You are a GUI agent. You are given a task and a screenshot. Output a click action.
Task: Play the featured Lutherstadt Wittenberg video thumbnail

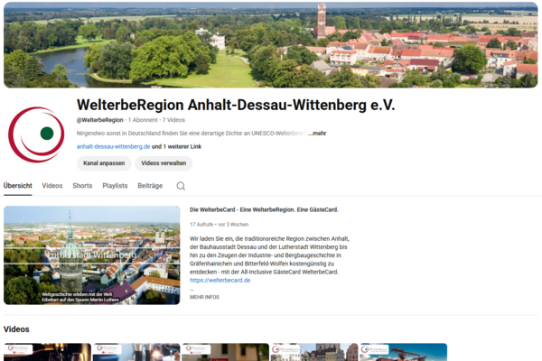click(92, 255)
